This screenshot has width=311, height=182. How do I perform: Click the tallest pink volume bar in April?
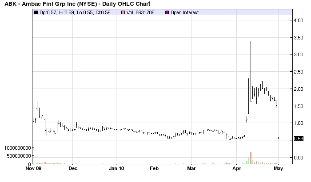click(251, 158)
